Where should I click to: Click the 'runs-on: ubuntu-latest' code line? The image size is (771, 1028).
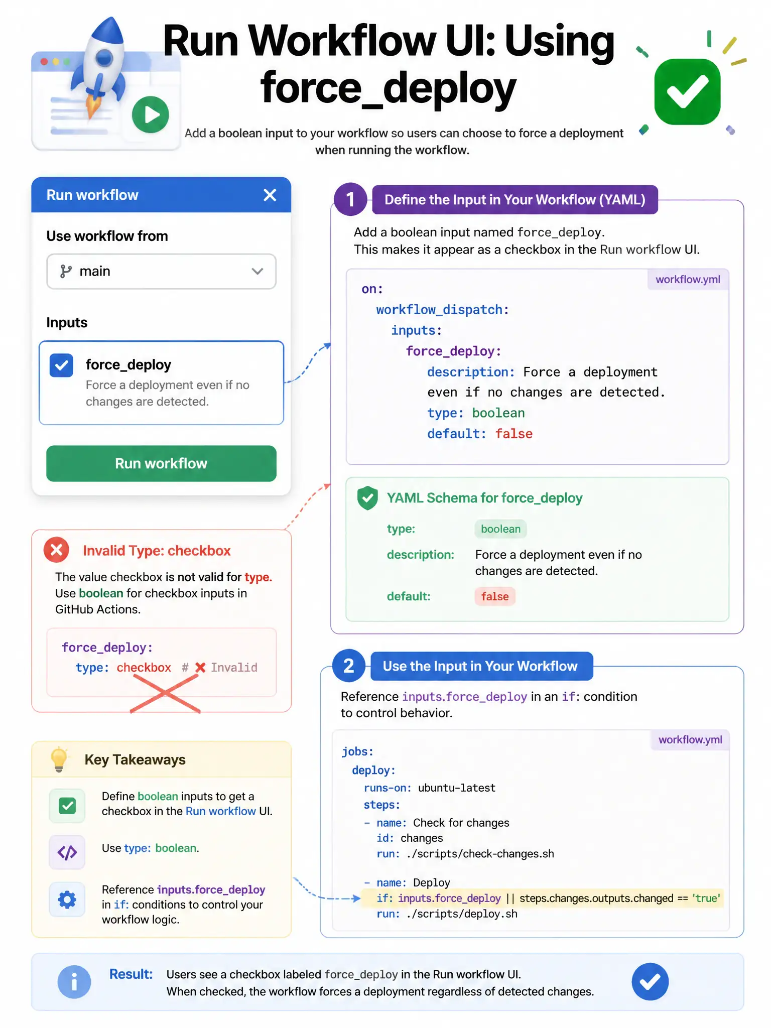[429, 788]
